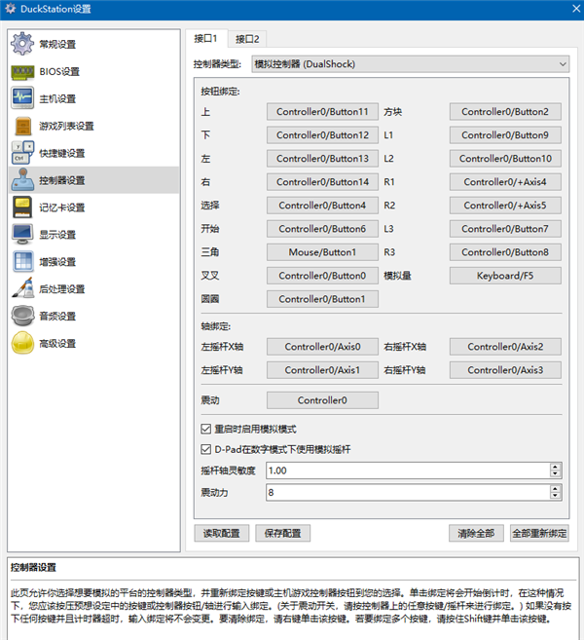
Task: Open 高级设置 via the yellow hard hat icon
Action: [22, 343]
